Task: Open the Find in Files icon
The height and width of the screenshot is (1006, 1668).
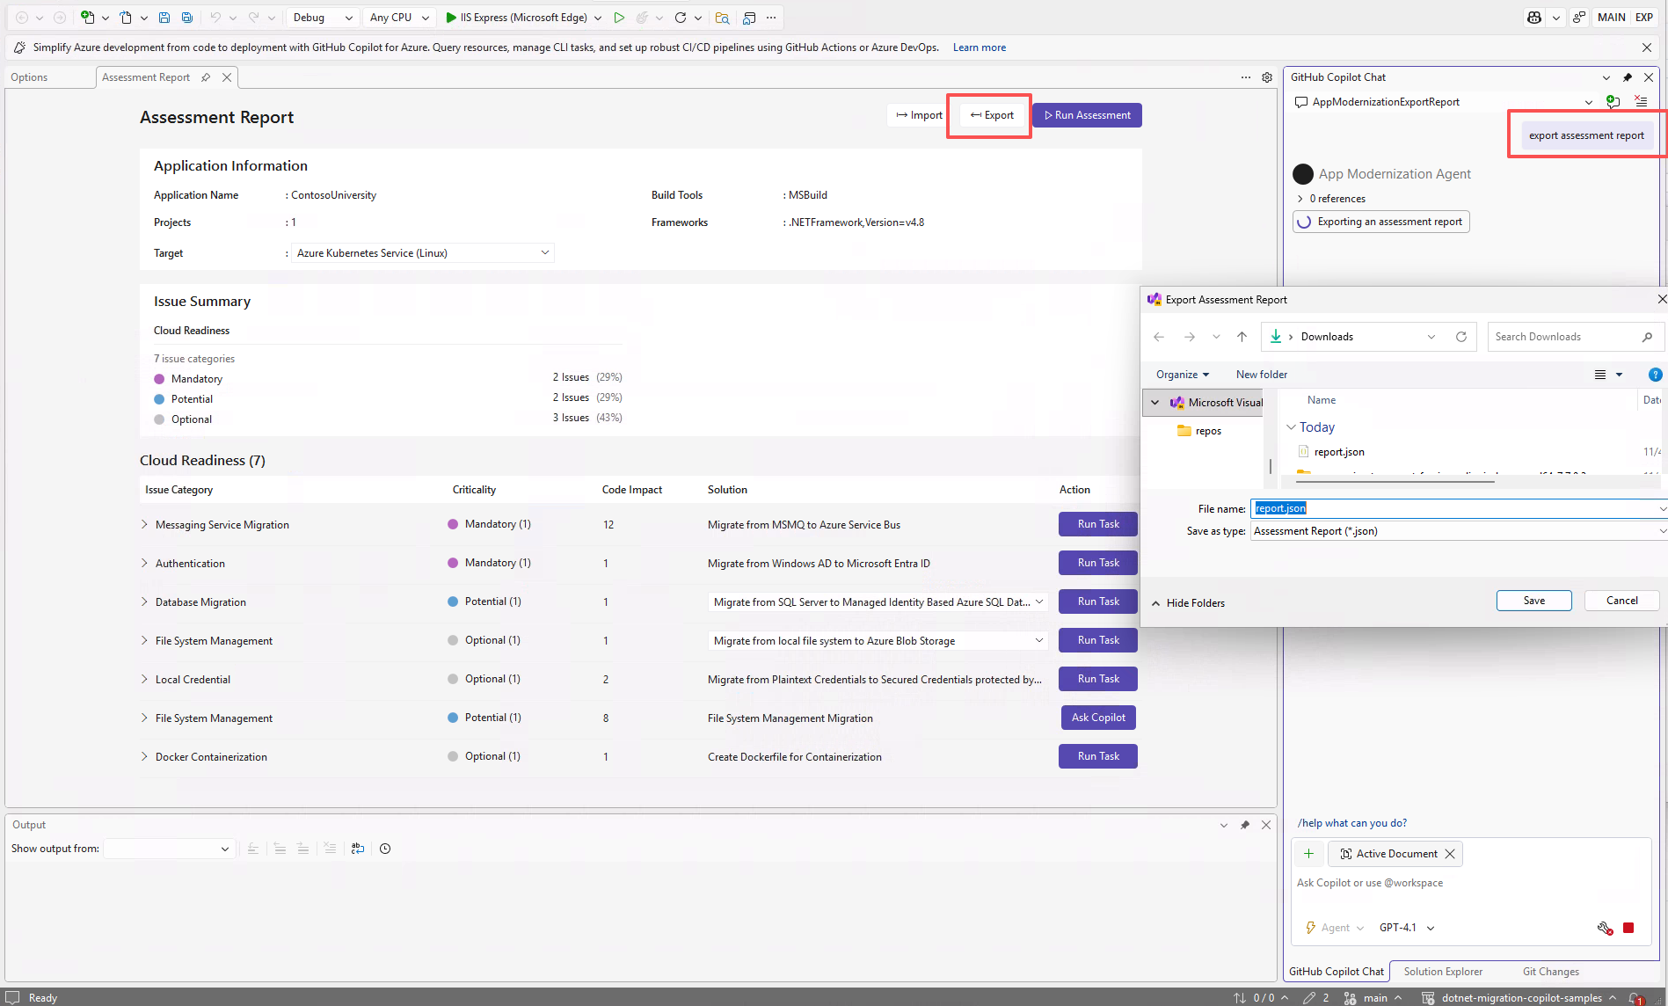Action: pyautogui.click(x=722, y=18)
